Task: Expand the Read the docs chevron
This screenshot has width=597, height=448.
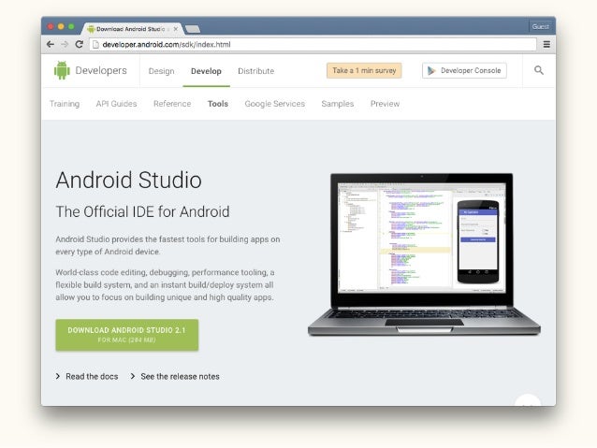Action: pyautogui.click(x=58, y=376)
